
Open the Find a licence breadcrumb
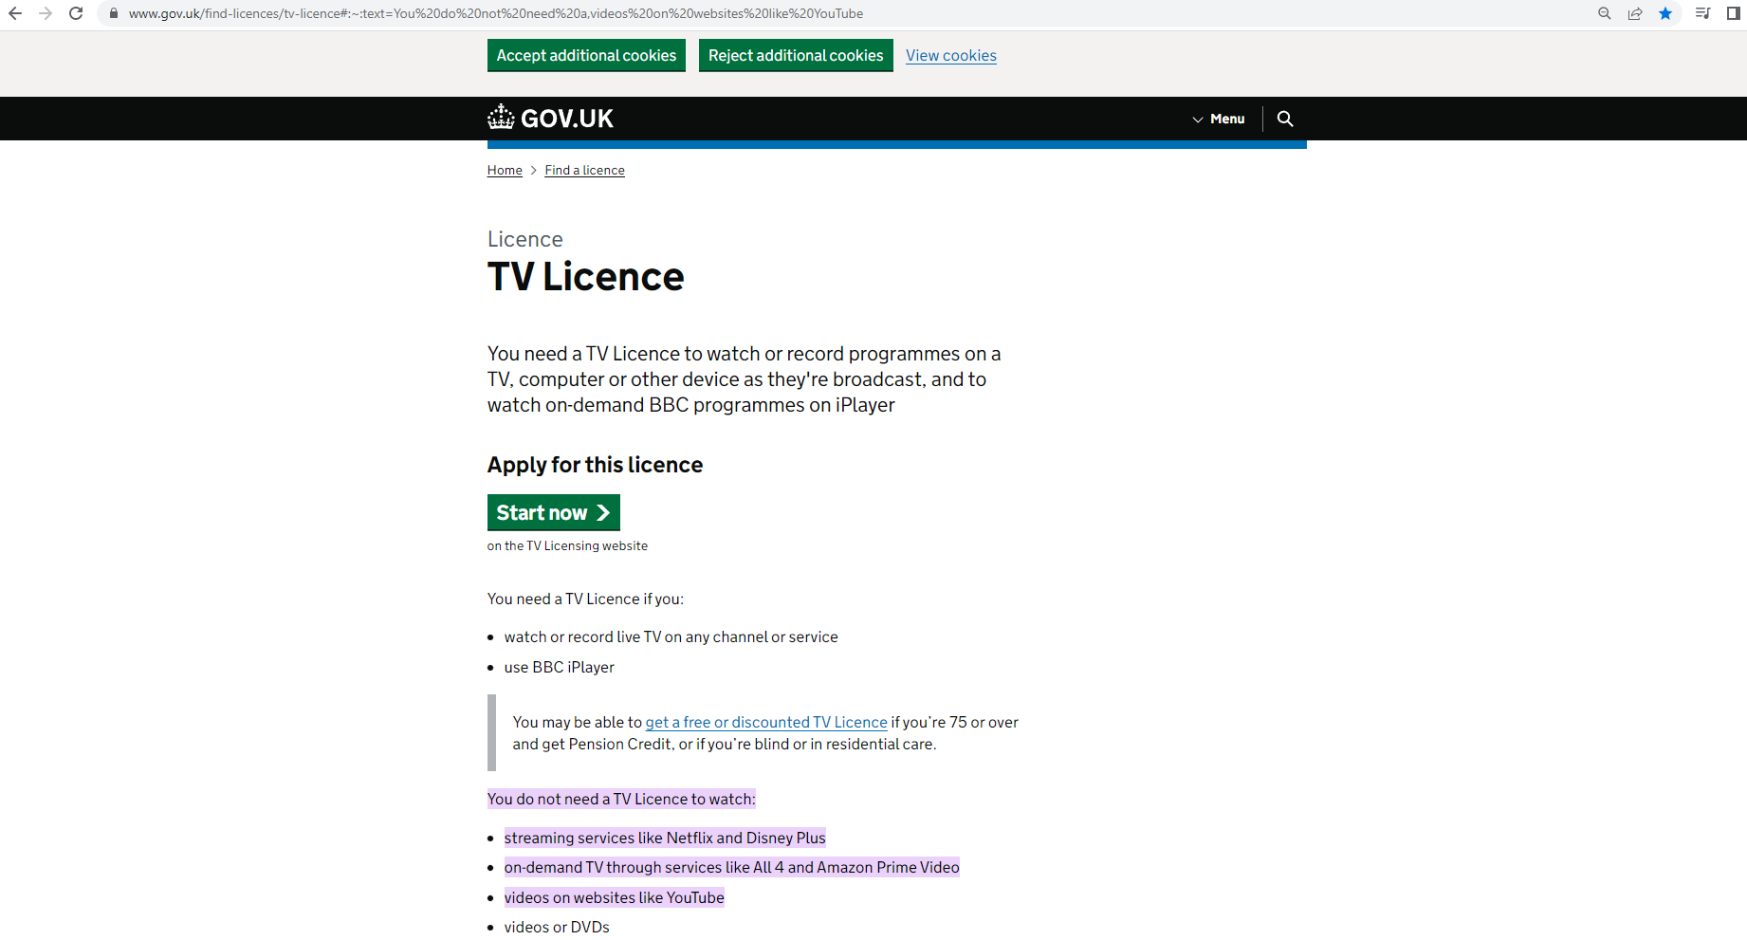584,171
